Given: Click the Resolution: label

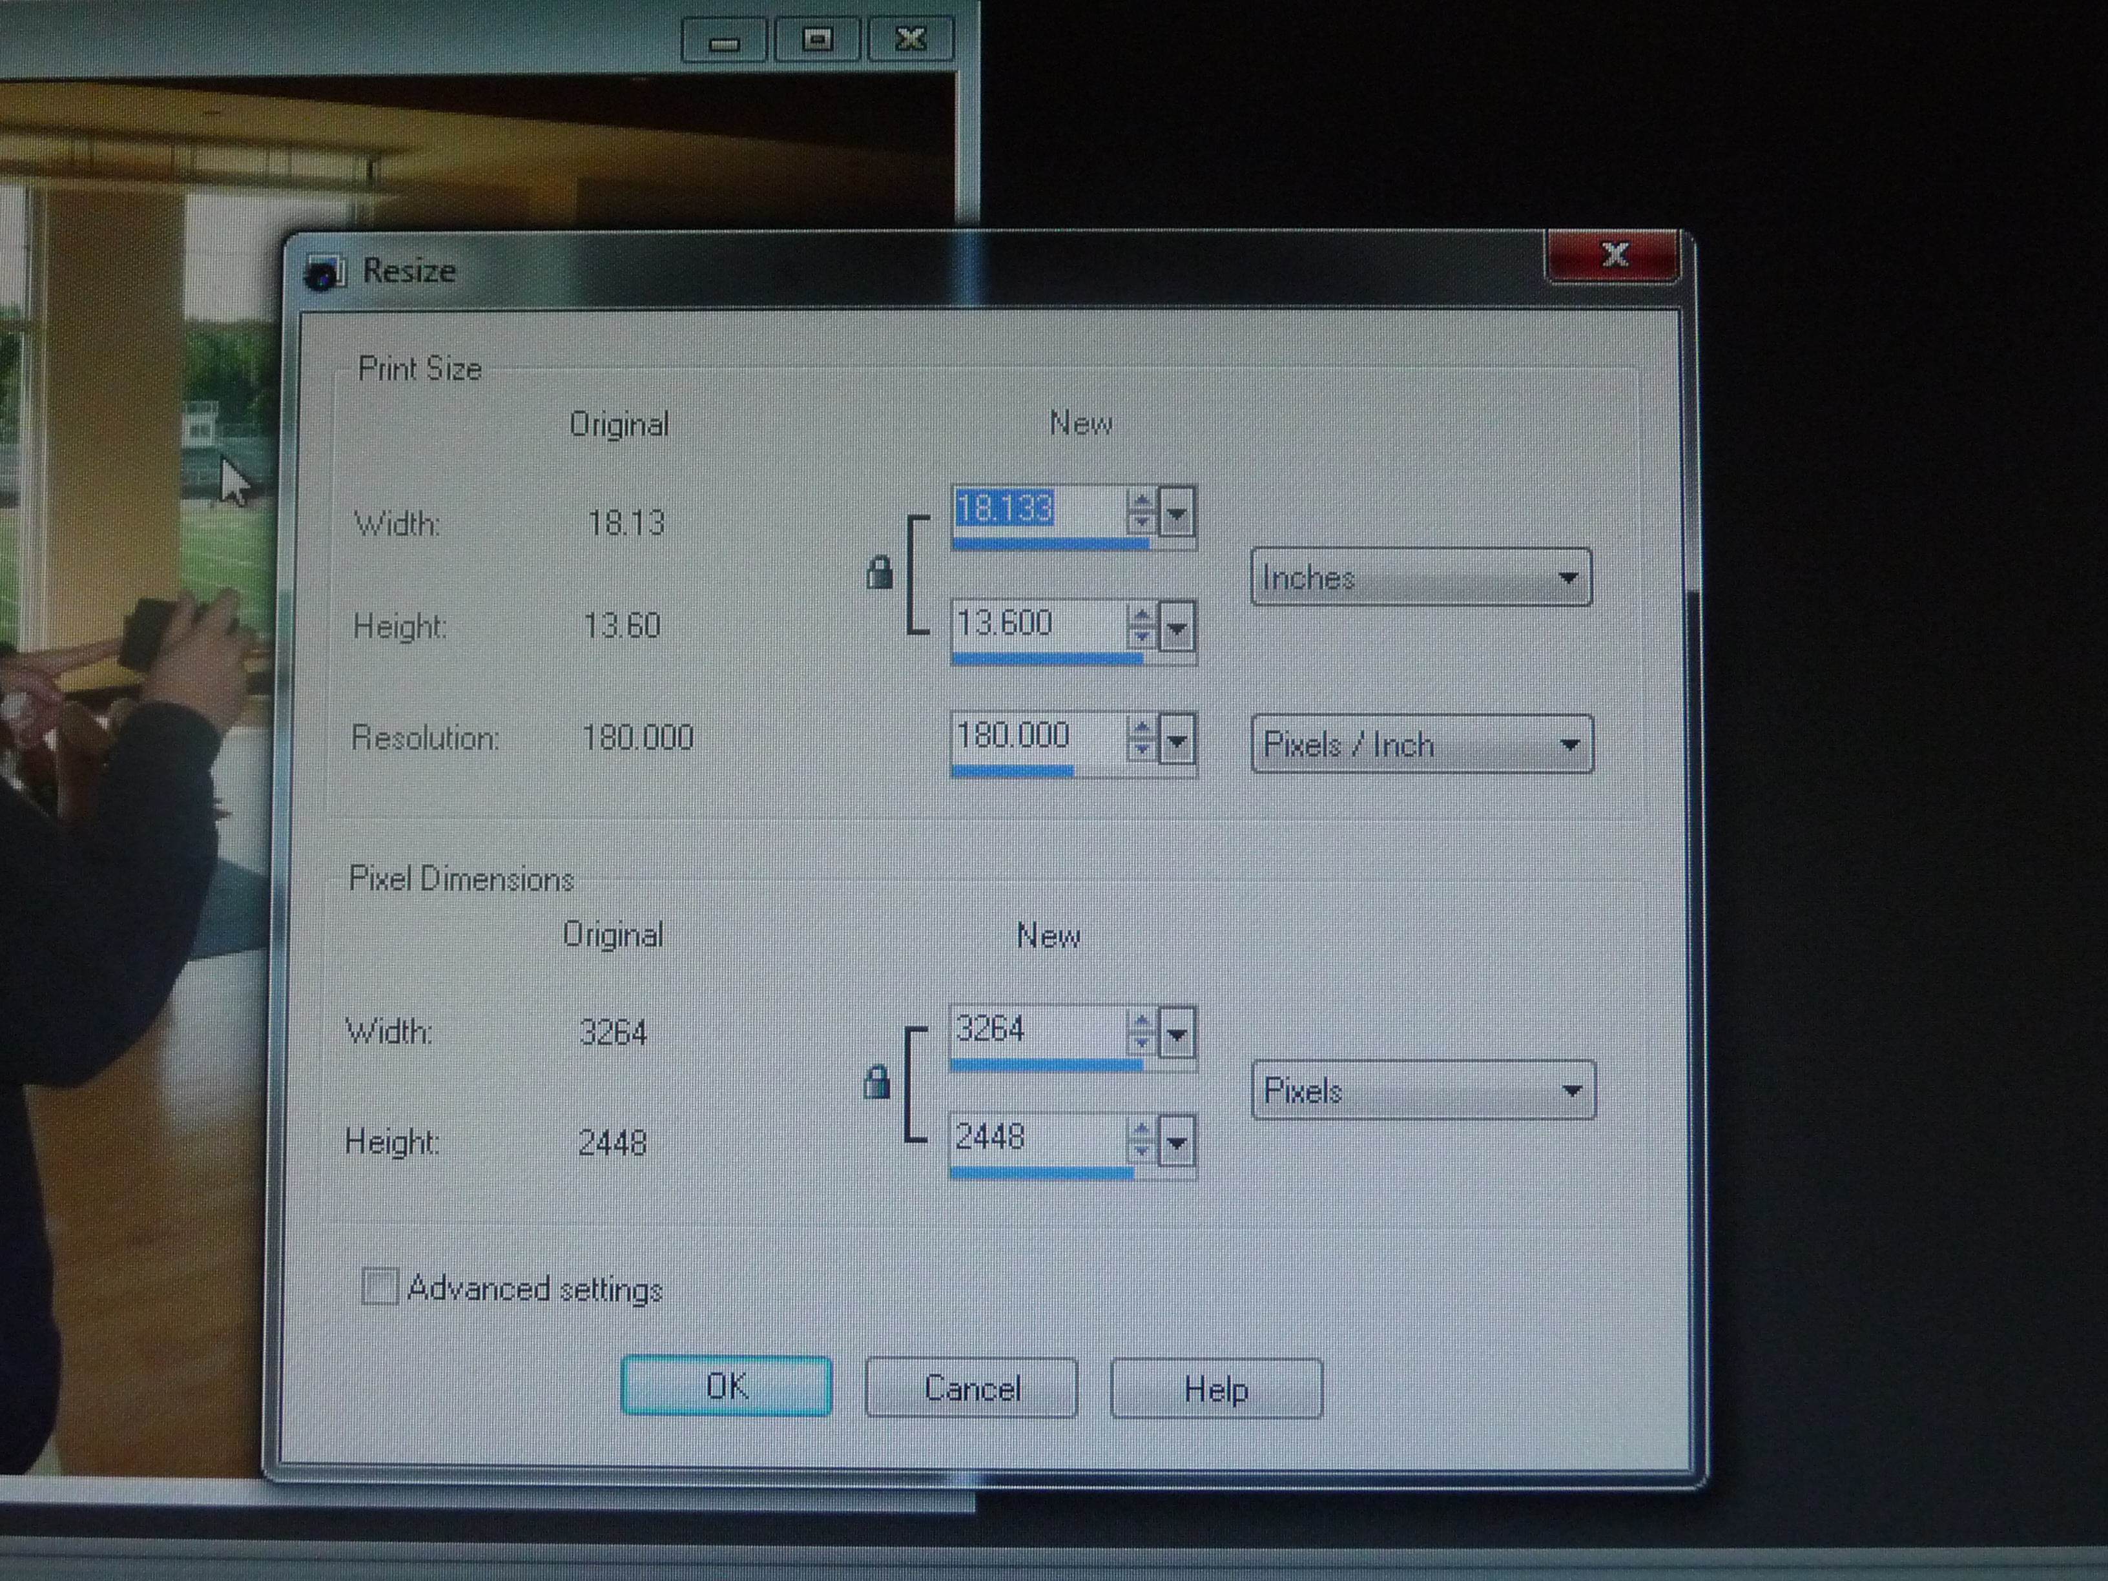Looking at the screenshot, I should (x=425, y=738).
